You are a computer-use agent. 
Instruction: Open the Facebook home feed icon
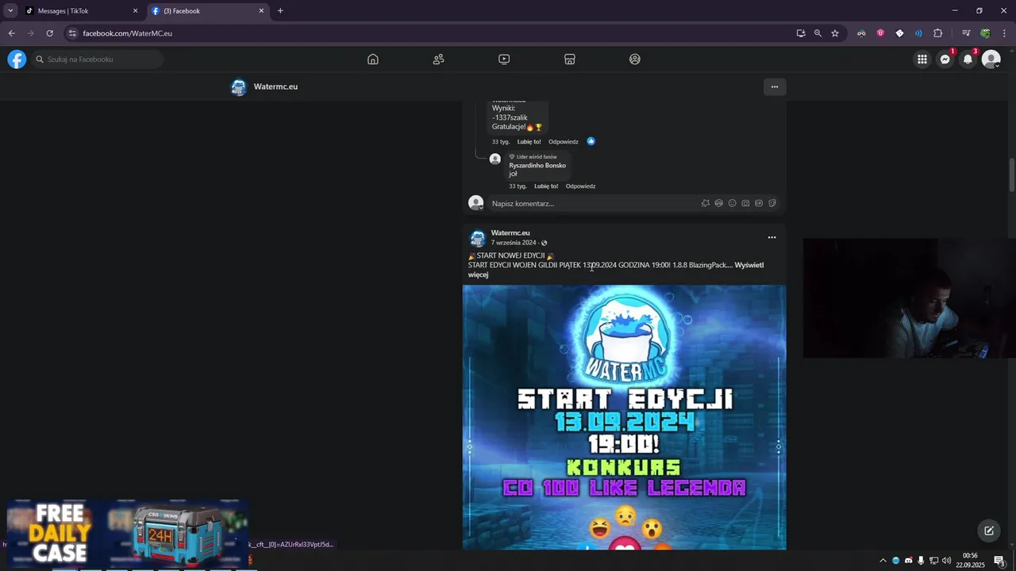(x=373, y=59)
